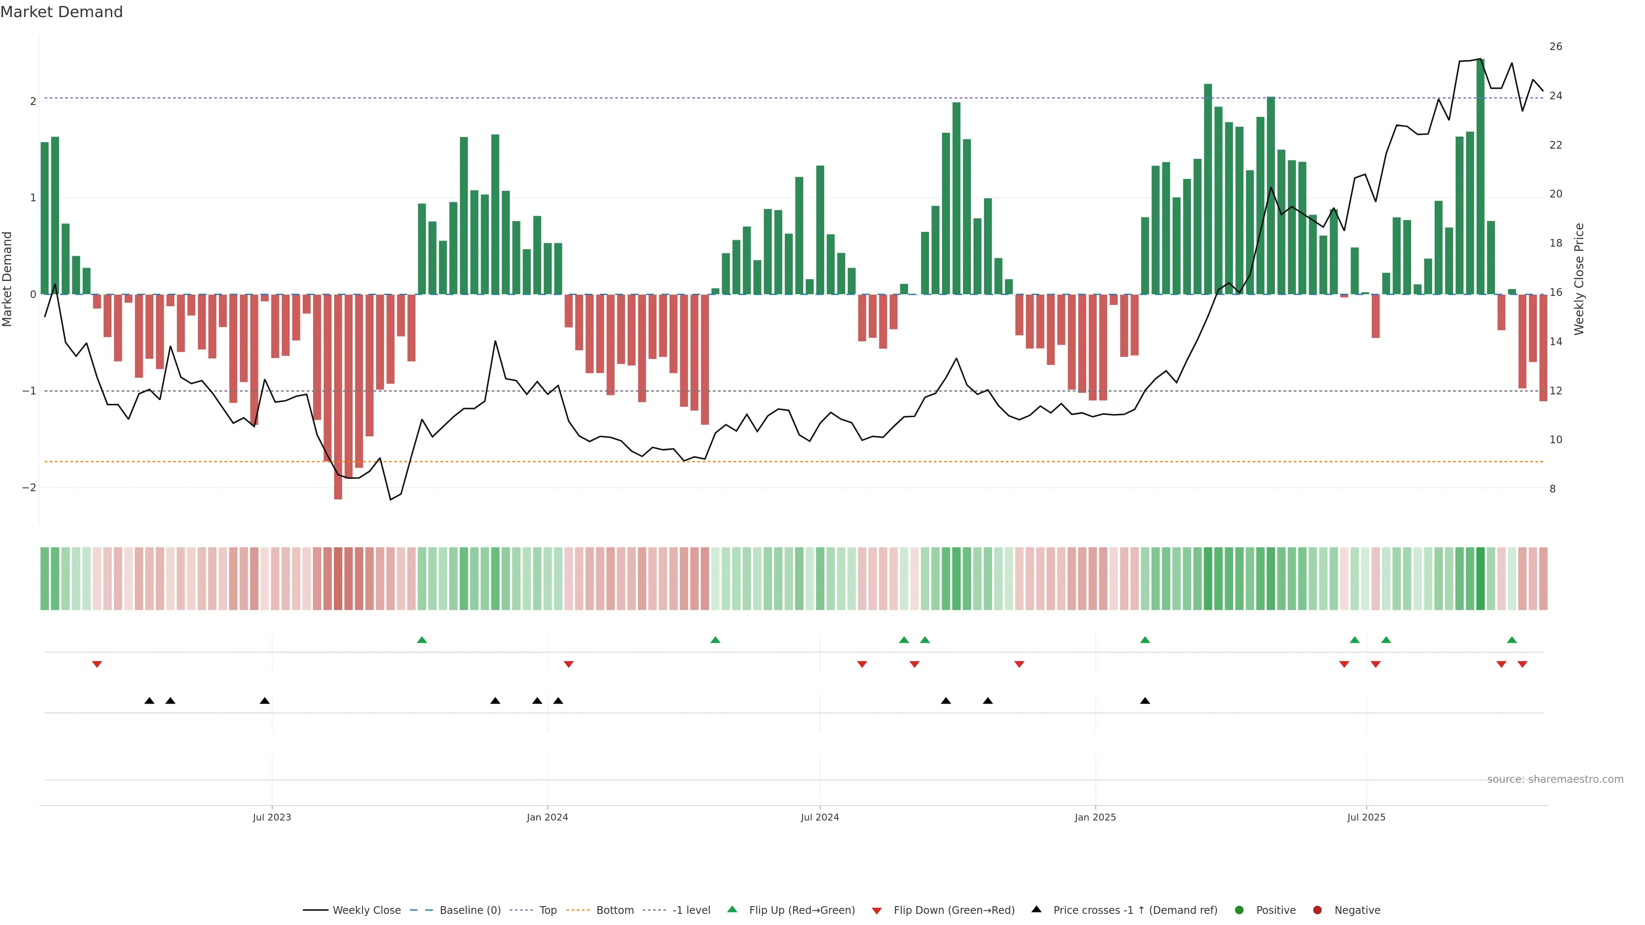Toggle the -1 level legend entry
The height and width of the screenshot is (925, 1645).
pyautogui.click(x=691, y=910)
